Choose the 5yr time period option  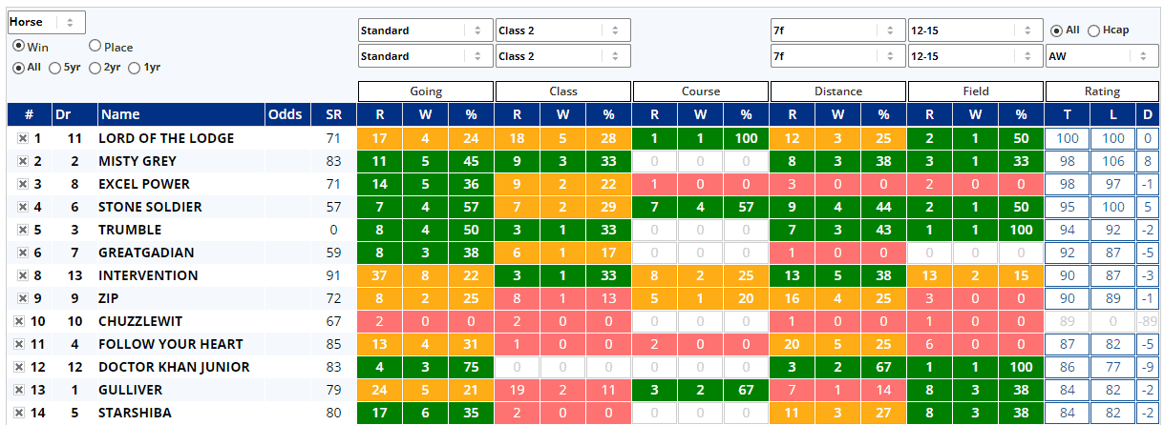[54, 68]
